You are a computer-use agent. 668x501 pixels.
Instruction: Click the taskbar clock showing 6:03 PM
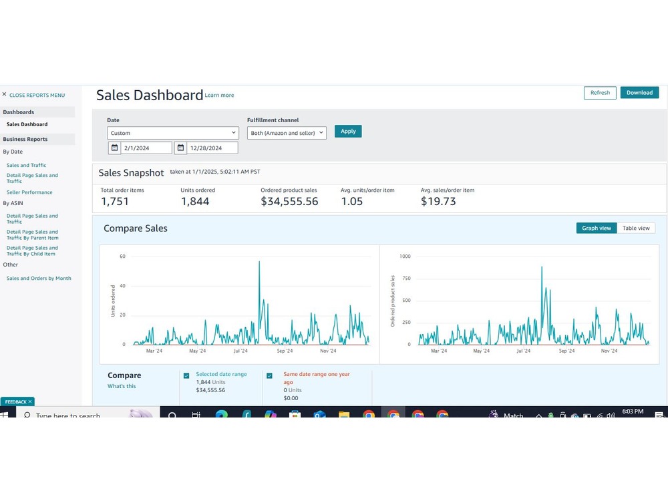pos(633,411)
